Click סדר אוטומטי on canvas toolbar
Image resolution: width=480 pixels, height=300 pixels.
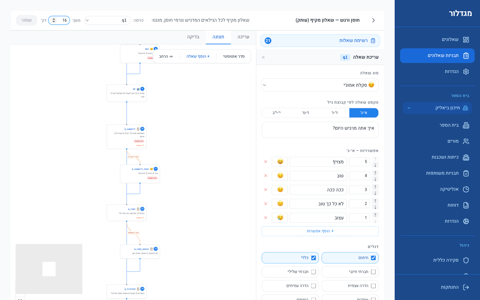(x=234, y=56)
